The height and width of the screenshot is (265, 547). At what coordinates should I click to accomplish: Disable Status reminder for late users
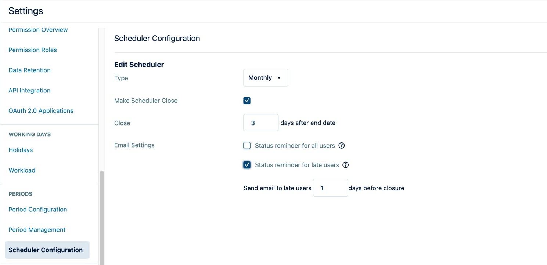tap(246, 165)
